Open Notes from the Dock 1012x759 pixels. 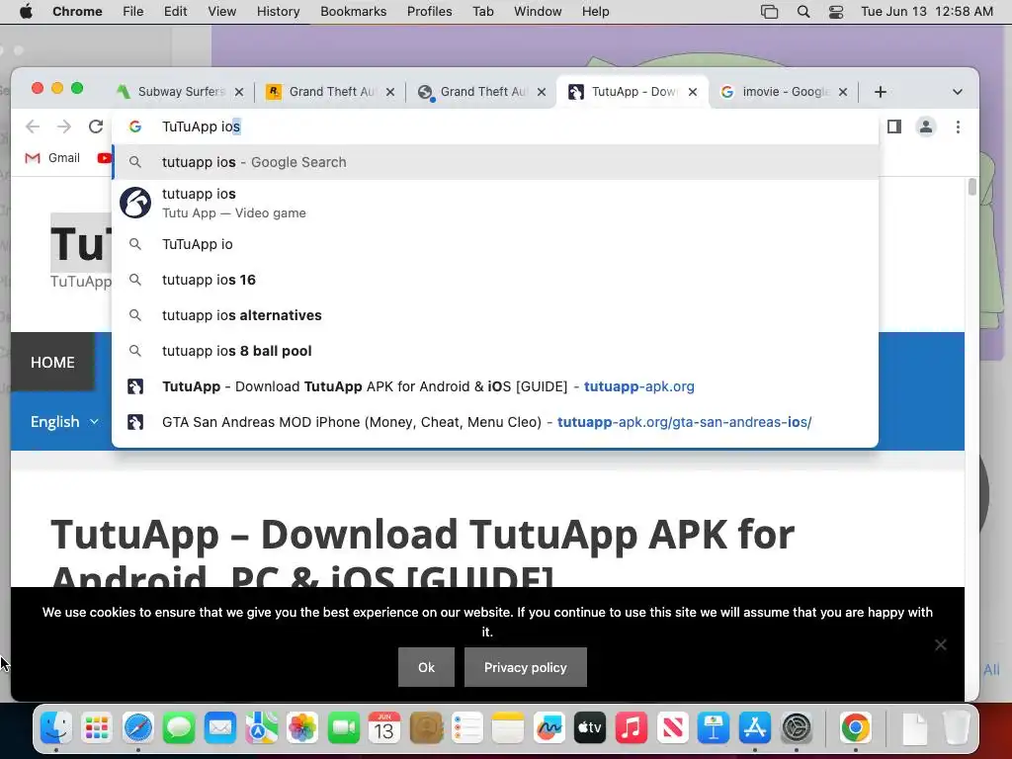tap(508, 728)
